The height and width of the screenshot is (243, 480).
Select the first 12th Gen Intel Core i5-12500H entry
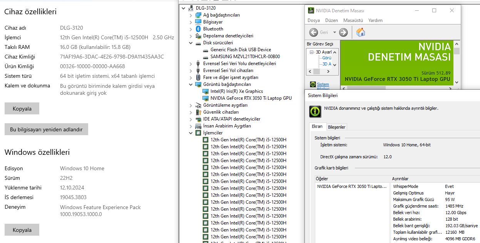pyautogui.click(x=248, y=140)
